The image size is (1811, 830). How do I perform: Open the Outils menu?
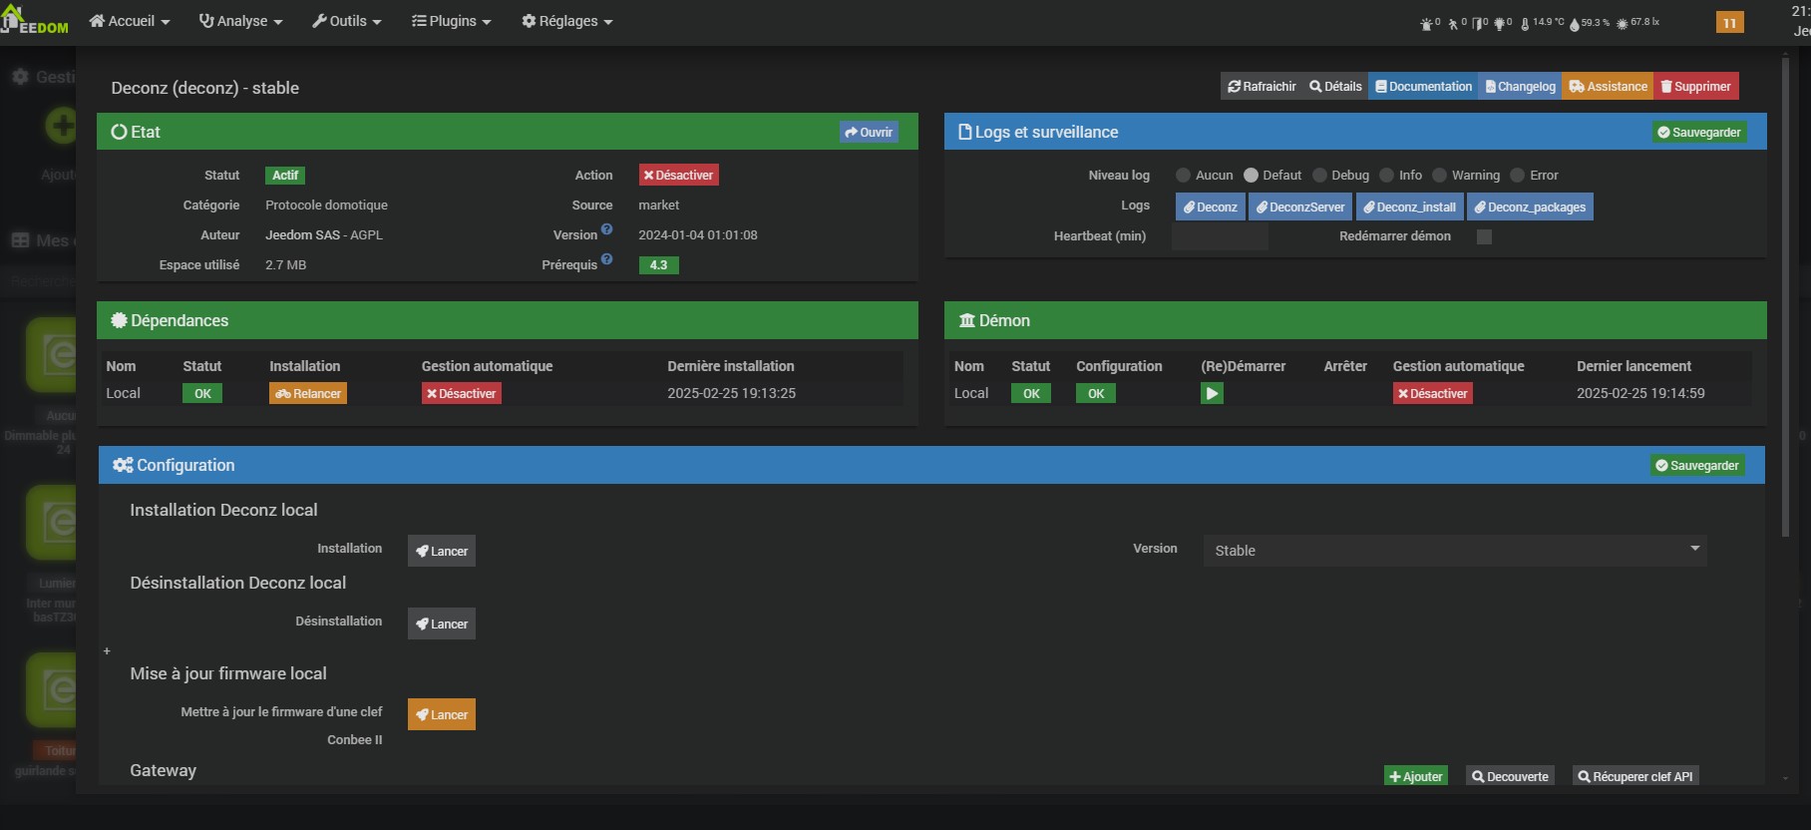pos(347,21)
